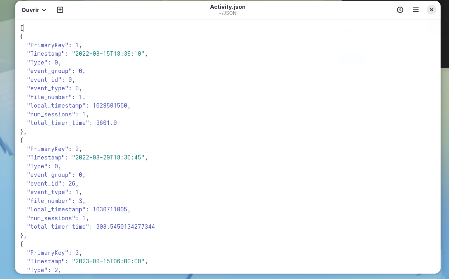Image resolution: width=449 pixels, height=279 pixels.
Task: Click "file_number": 1 line
Action: [x=56, y=97]
